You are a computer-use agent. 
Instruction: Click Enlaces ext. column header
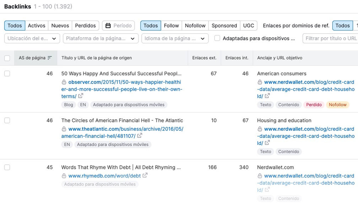pos(204,58)
